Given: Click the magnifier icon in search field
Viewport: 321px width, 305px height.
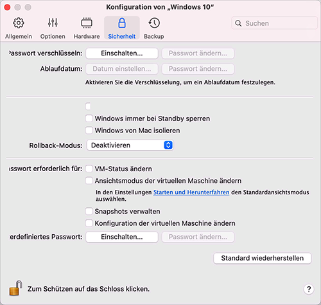Looking at the screenshot, I should pyautogui.click(x=238, y=23).
